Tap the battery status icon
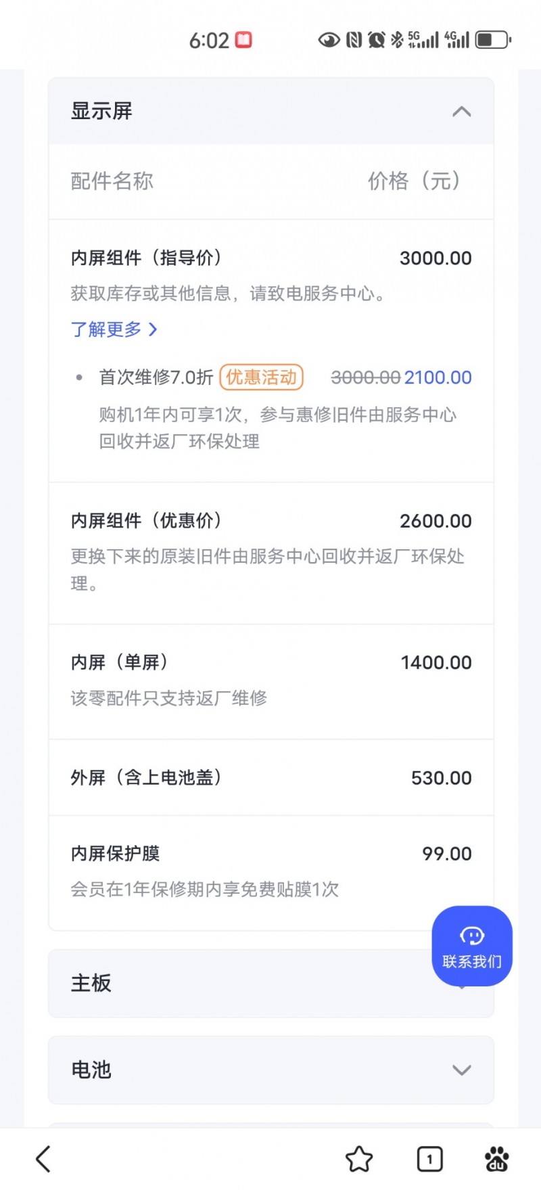This screenshot has height=1190, width=541. (494, 40)
